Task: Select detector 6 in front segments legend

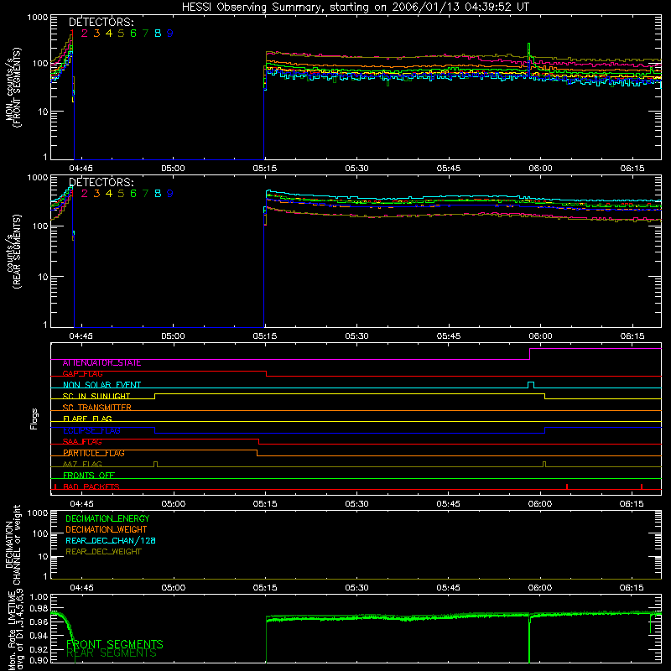Action: click(x=133, y=34)
